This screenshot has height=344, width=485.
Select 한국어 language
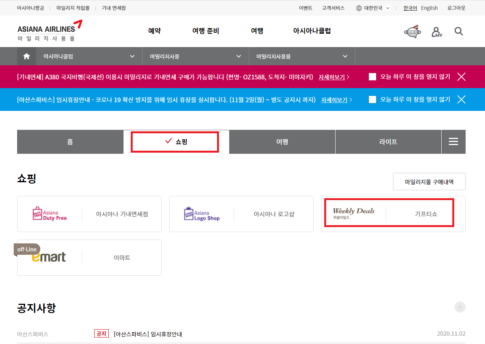pyautogui.click(x=410, y=8)
